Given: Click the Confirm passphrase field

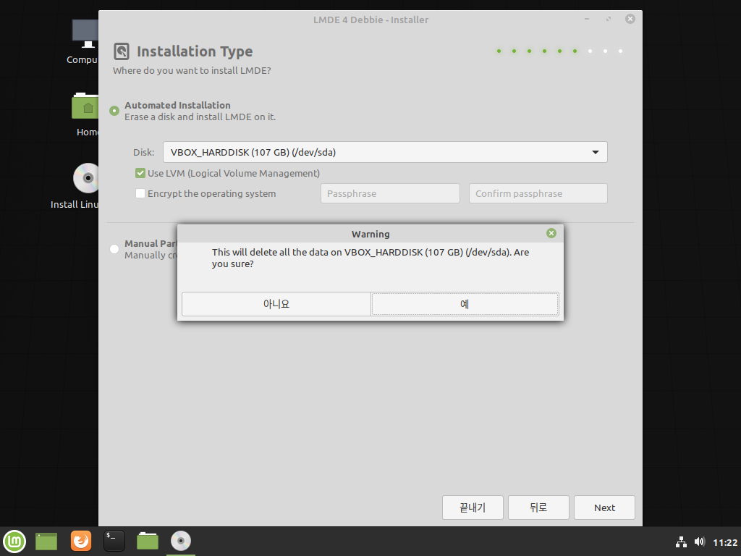Looking at the screenshot, I should (538, 193).
